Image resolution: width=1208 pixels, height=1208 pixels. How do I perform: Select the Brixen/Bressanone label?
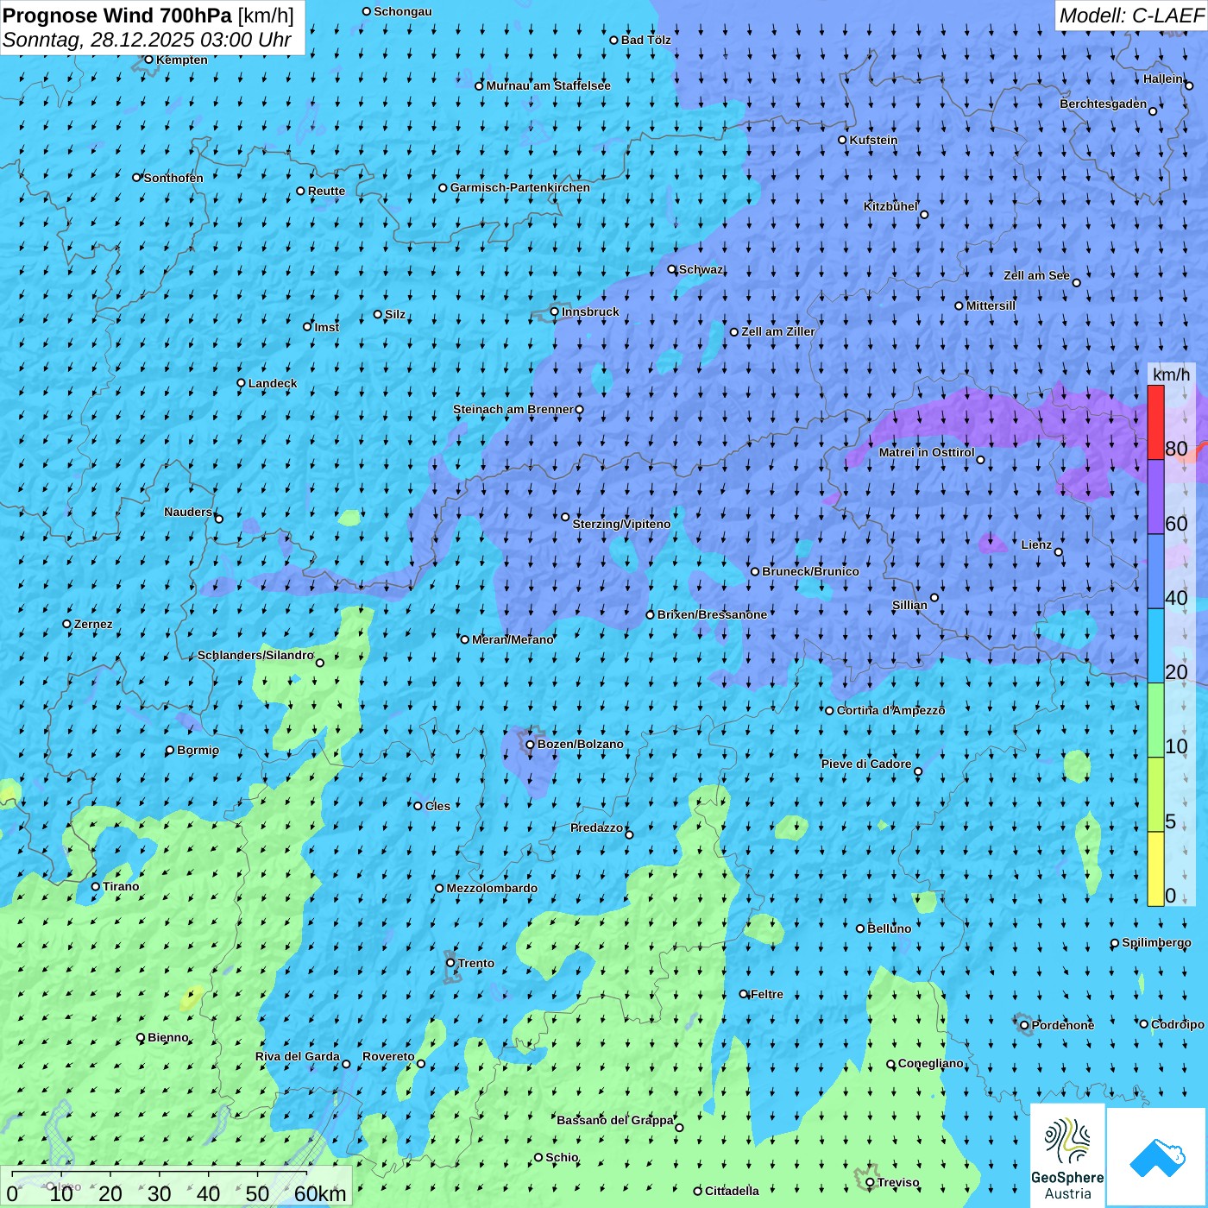[x=713, y=614]
